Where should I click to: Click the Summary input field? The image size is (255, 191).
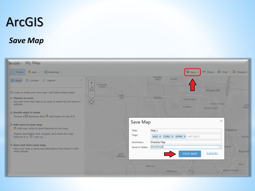(186, 142)
